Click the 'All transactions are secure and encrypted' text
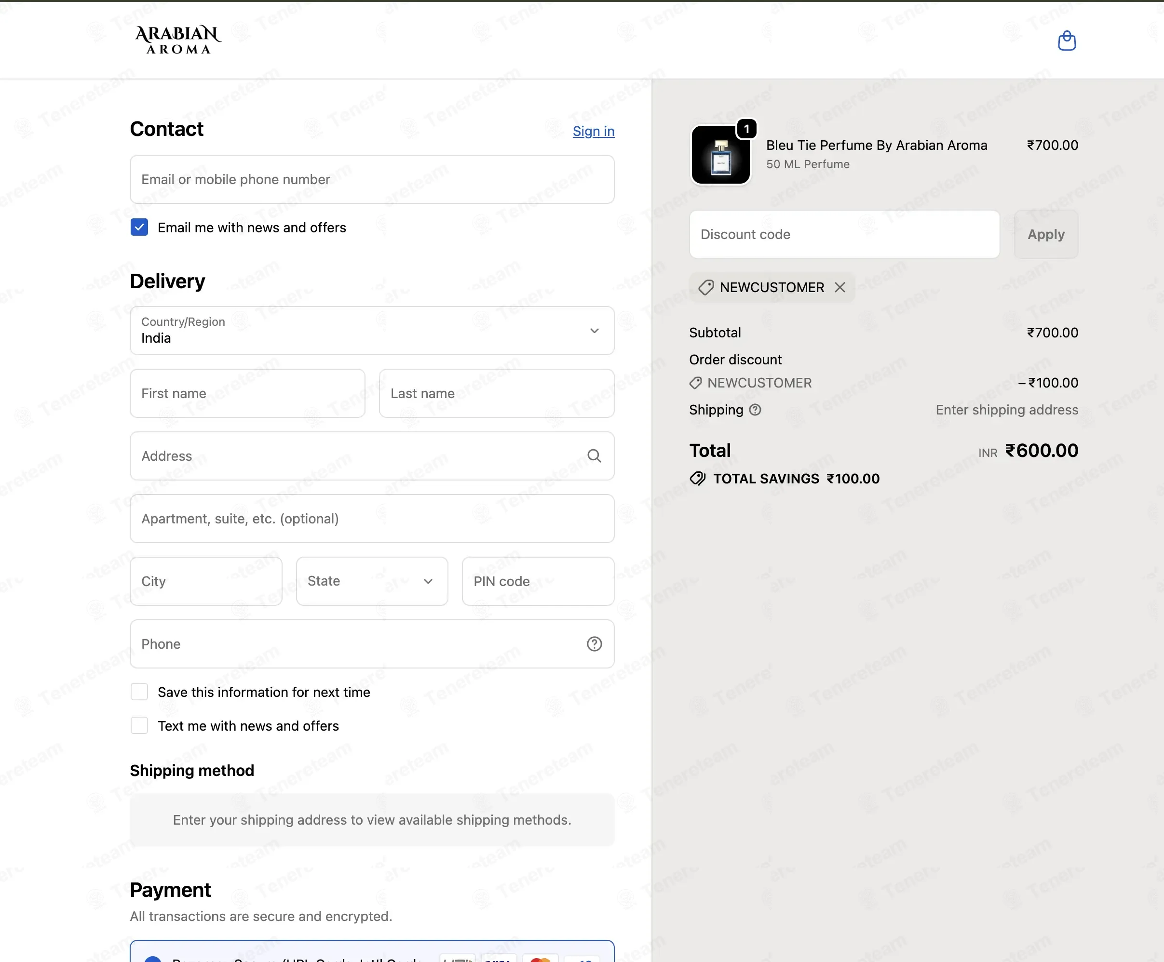1164x962 pixels. 260,916
